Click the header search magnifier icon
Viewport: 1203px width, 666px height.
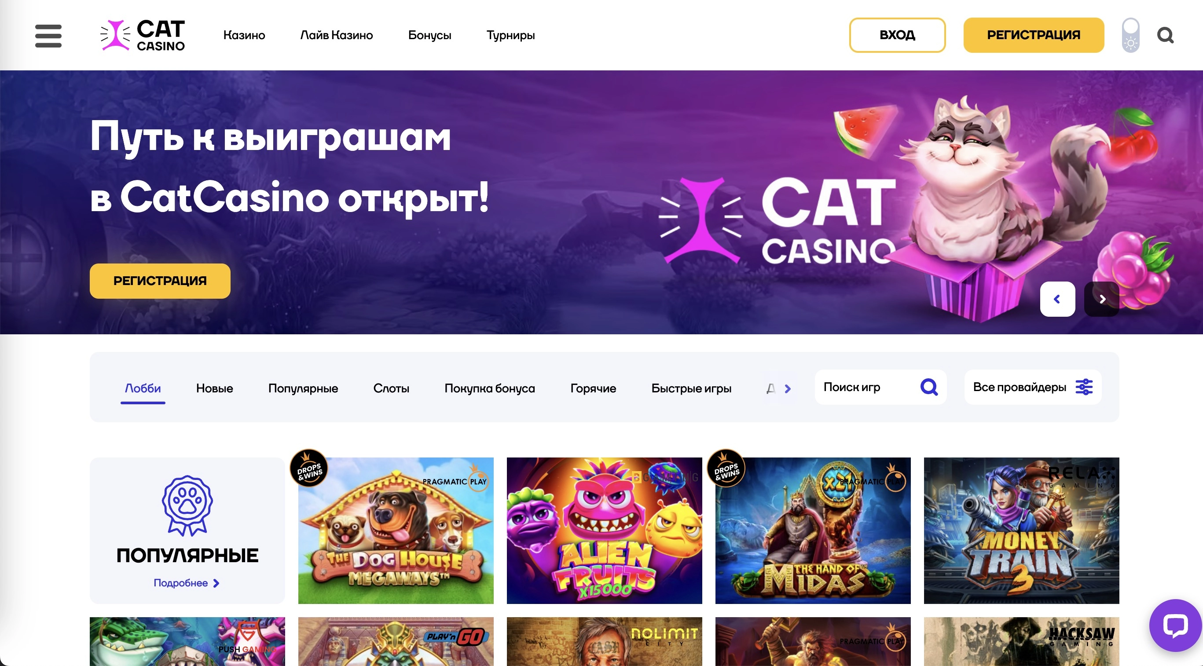point(1165,35)
